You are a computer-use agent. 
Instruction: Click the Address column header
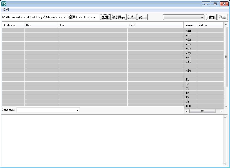pos(13,25)
